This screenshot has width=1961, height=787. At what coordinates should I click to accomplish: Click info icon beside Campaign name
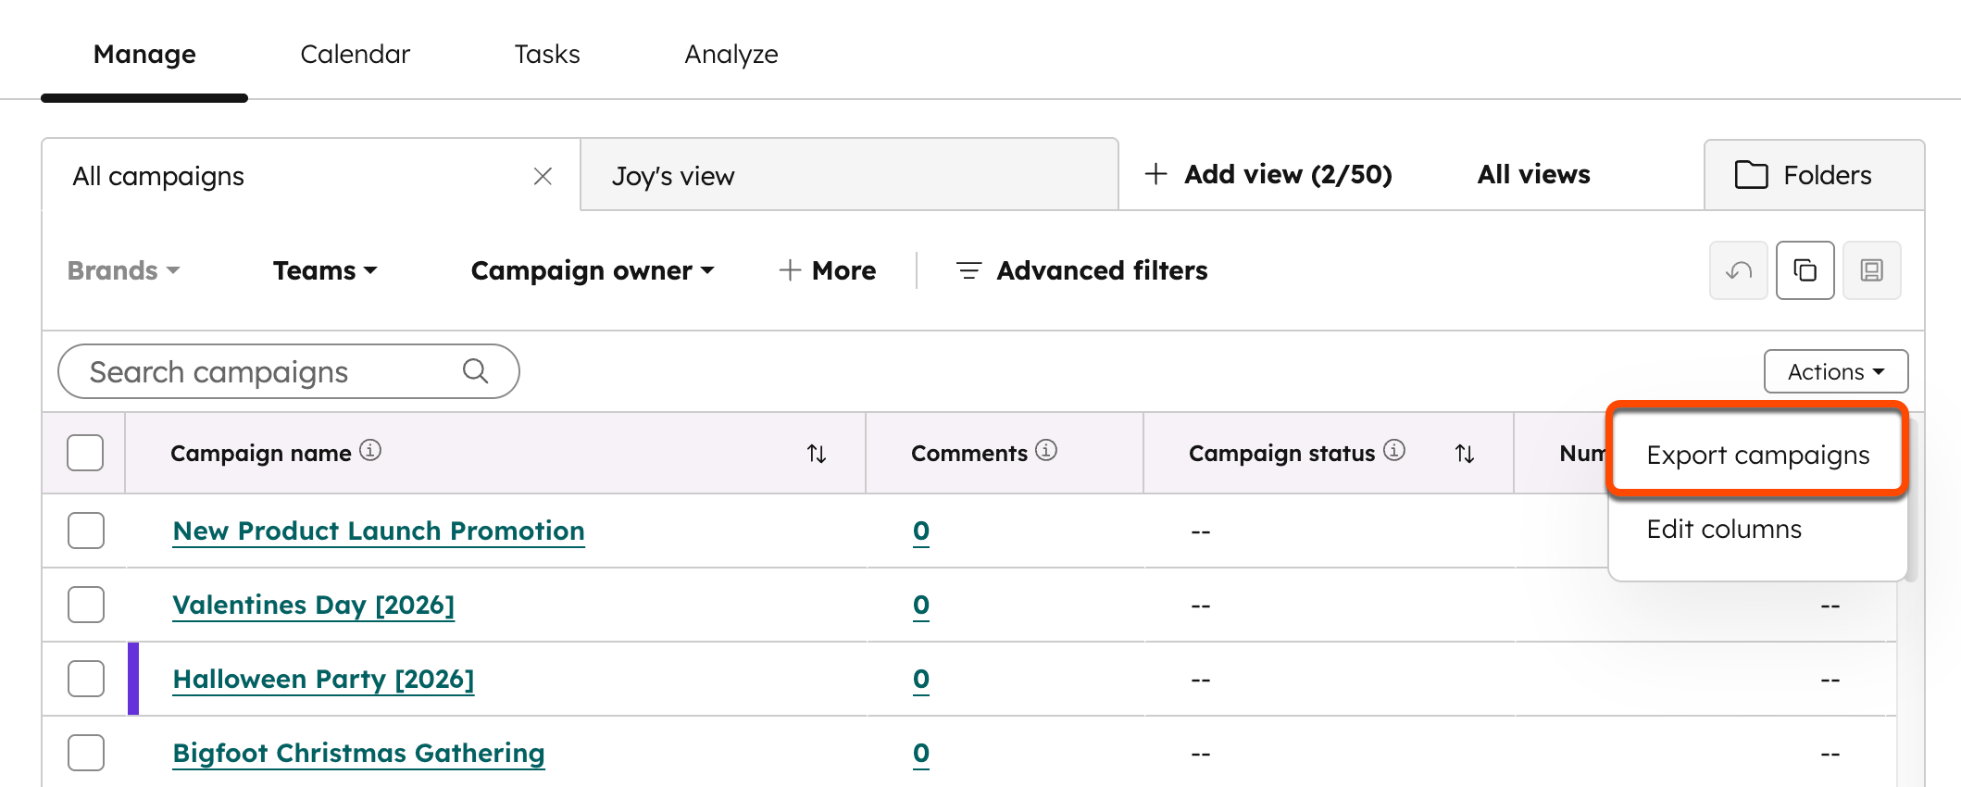pyautogui.click(x=370, y=450)
